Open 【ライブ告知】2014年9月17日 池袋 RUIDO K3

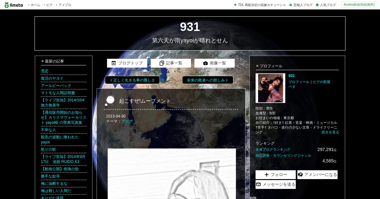[x=63, y=159]
